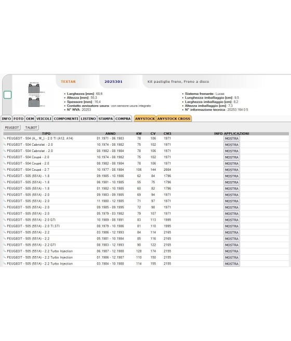Click the ANYSTOCK tab
Image resolution: width=291 pixels, height=341 pixels.
[145, 119]
